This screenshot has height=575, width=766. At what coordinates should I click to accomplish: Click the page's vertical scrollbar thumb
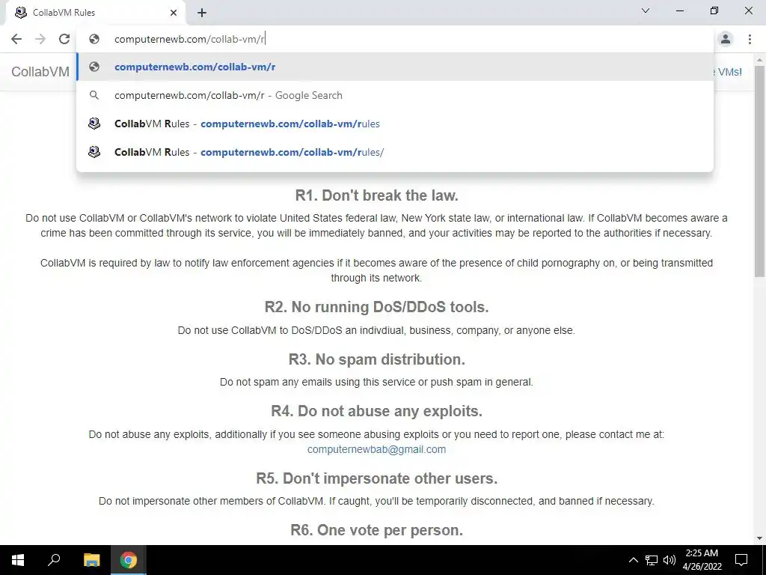point(759,171)
